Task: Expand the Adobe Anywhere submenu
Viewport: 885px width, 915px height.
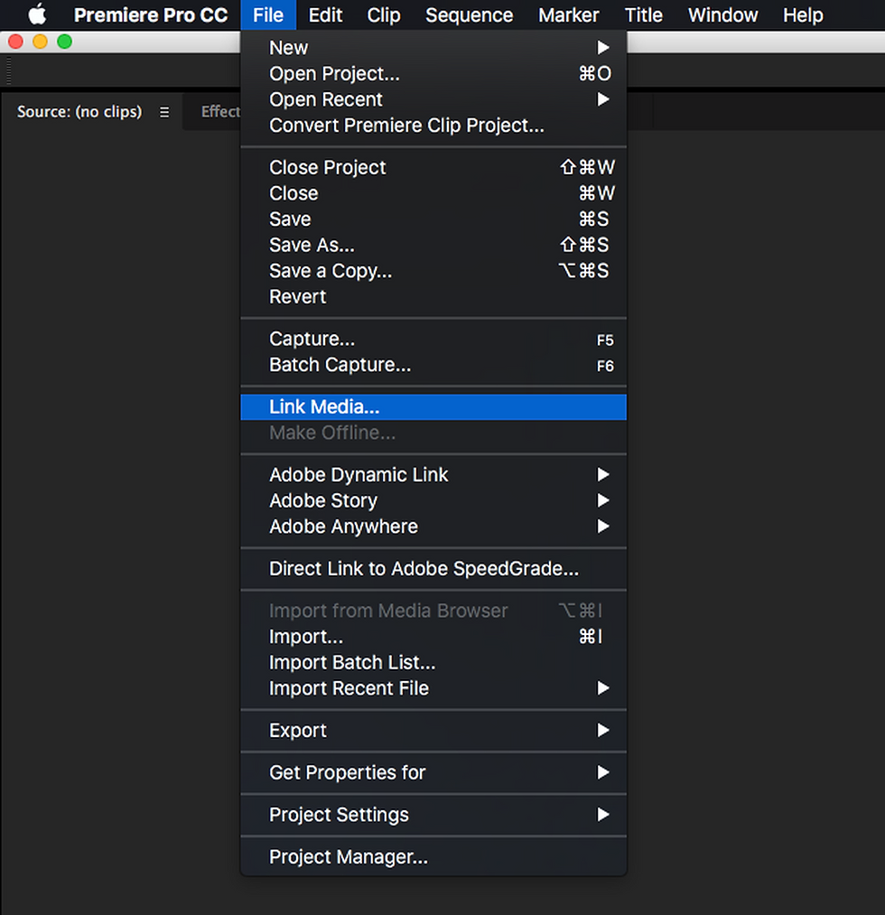Action: 433,527
